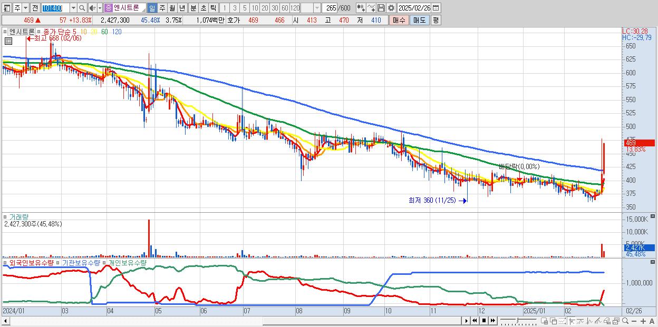Toggle the 외국인보유수량 indicator marker
The width and height of the screenshot is (658, 327).
coord(5,262)
